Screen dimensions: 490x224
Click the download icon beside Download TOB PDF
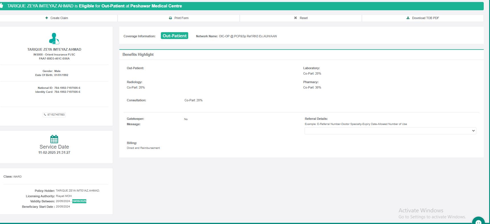tap(408, 18)
